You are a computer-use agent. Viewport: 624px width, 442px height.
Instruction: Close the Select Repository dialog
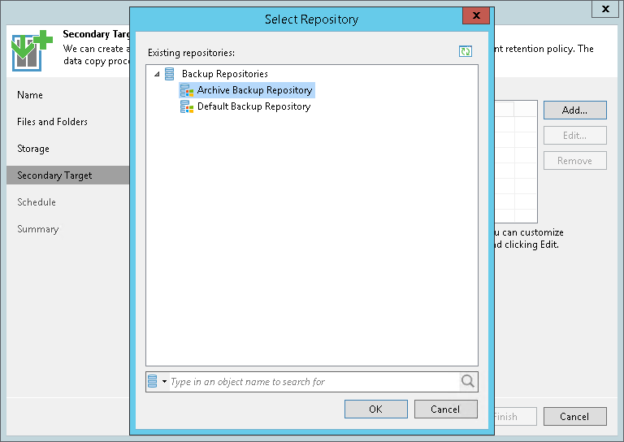[x=476, y=15]
